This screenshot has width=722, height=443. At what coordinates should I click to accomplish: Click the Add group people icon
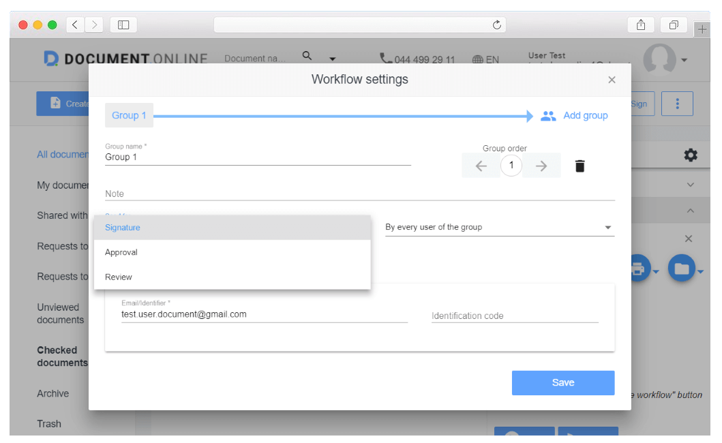coord(548,116)
